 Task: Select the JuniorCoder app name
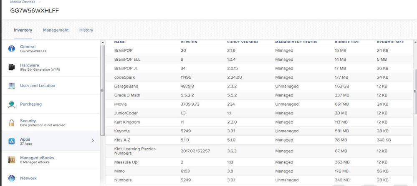pyautogui.click(x=126, y=113)
